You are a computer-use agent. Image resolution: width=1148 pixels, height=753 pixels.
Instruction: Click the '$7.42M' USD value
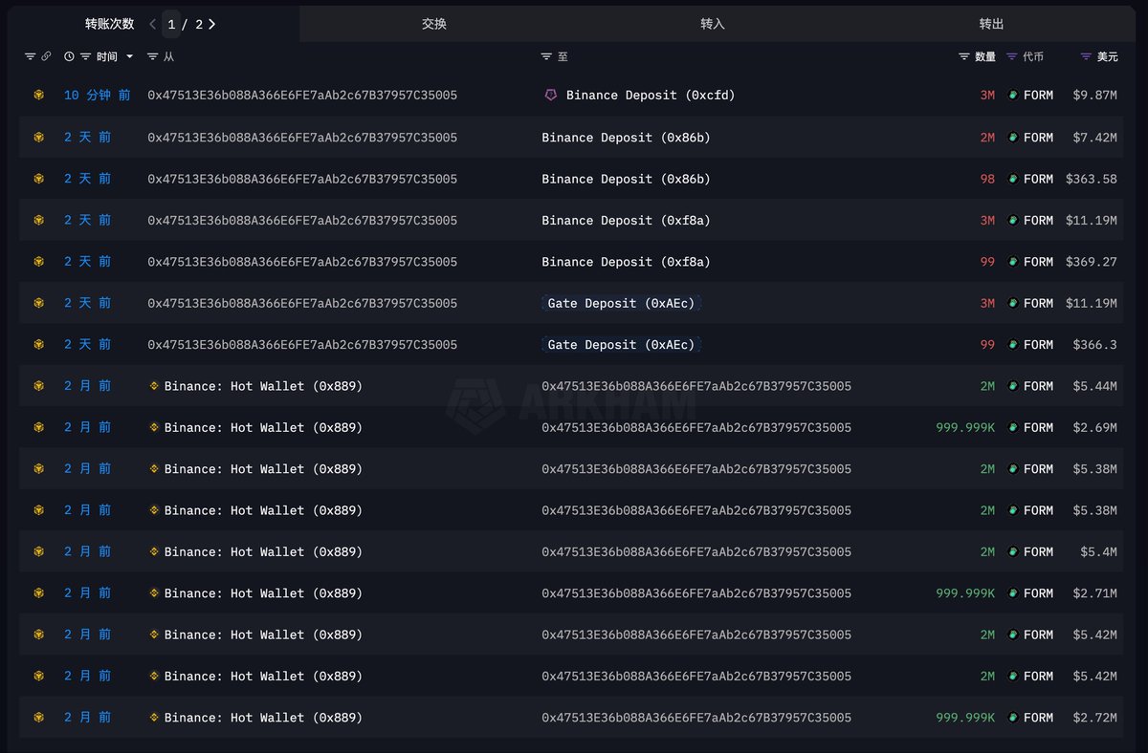pyautogui.click(x=1094, y=138)
